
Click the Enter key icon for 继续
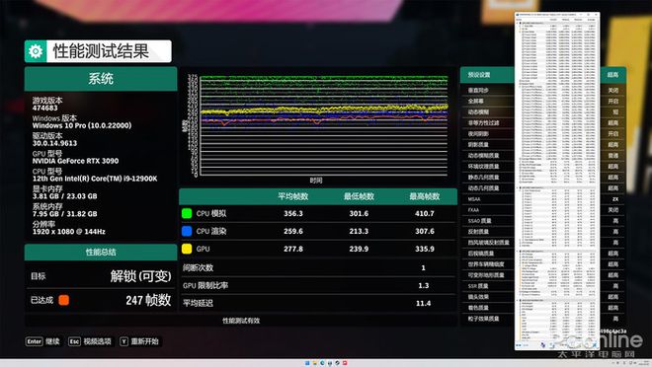[x=35, y=341]
